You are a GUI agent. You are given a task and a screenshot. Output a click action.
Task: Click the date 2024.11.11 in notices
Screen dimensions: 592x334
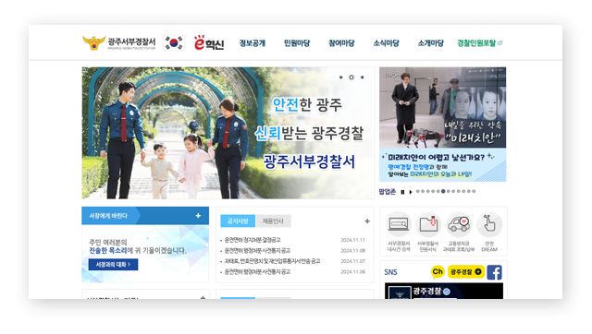(352, 240)
